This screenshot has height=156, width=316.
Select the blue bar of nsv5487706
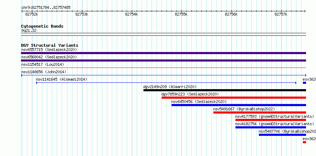(282, 135)
